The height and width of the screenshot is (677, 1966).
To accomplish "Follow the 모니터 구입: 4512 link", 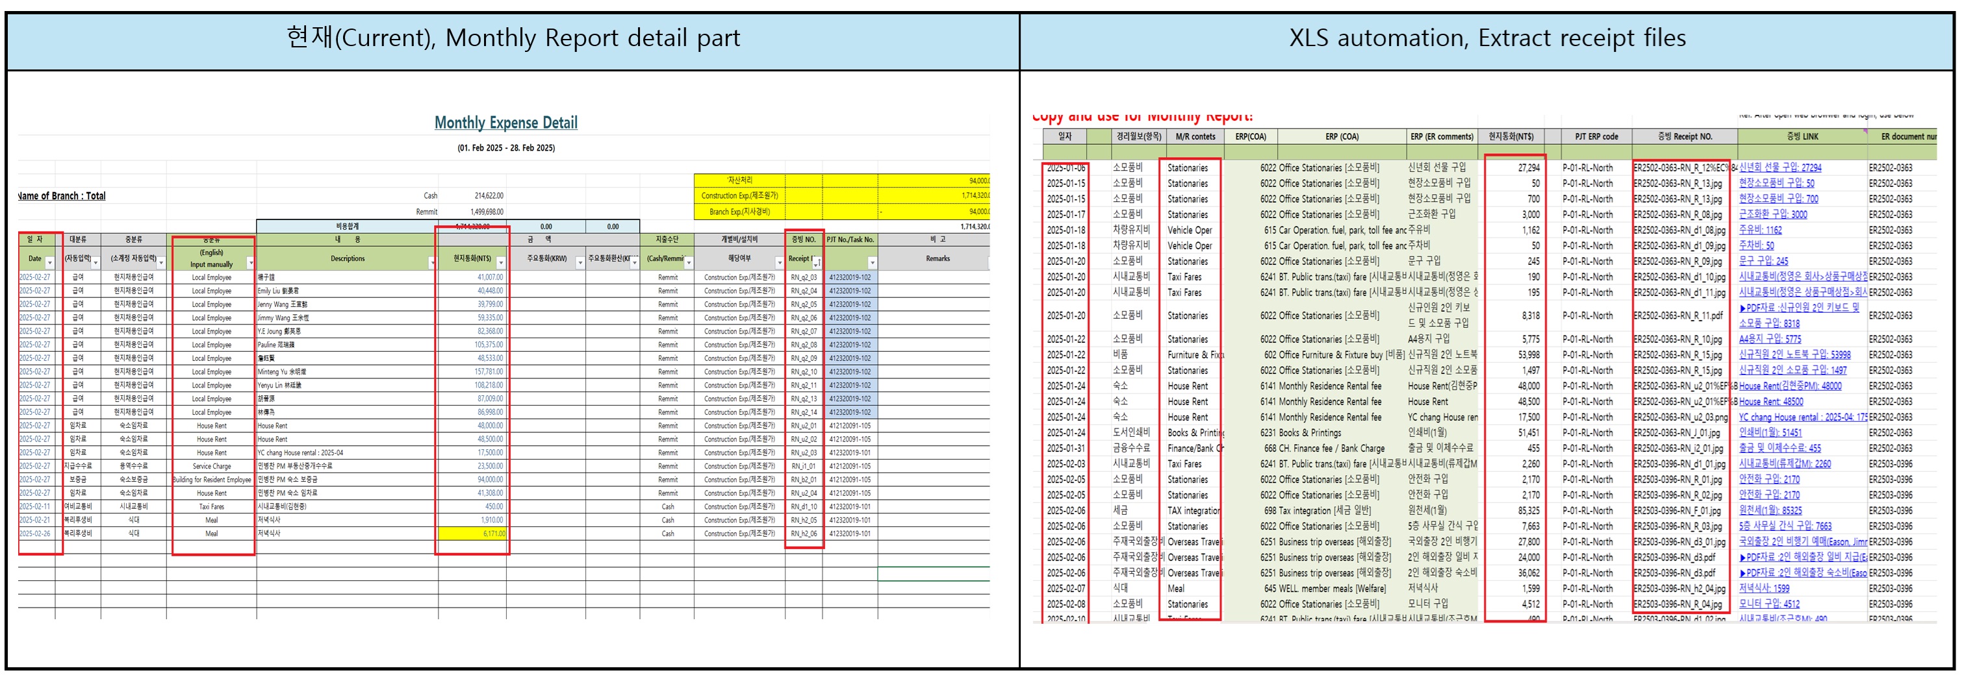I will pyautogui.click(x=1768, y=604).
